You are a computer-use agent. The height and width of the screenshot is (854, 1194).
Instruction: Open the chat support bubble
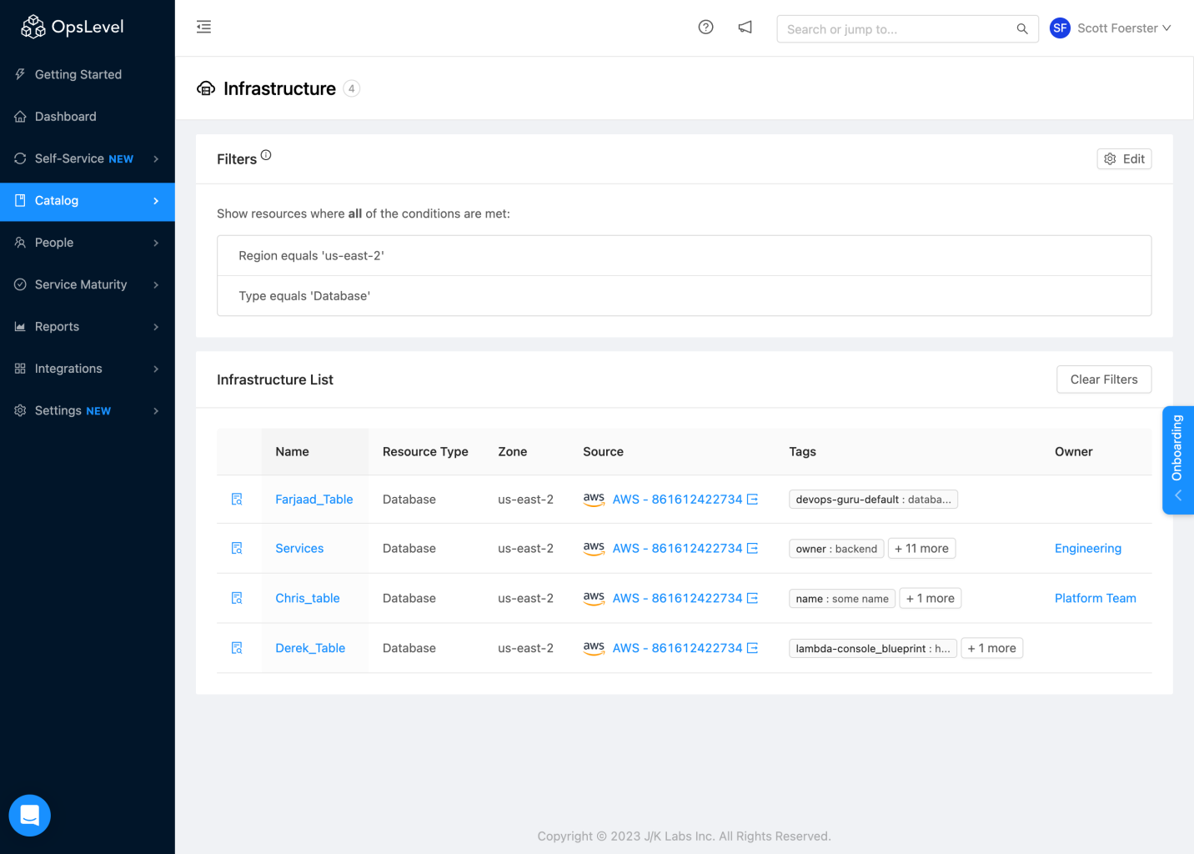[x=30, y=815]
